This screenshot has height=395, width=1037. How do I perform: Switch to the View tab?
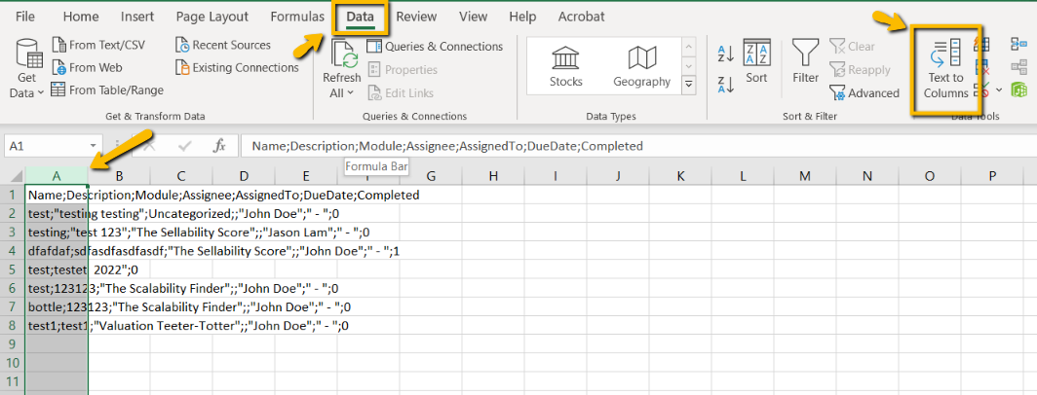(473, 17)
